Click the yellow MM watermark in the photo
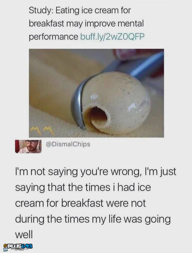The image size is (192, 253). click(42, 130)
